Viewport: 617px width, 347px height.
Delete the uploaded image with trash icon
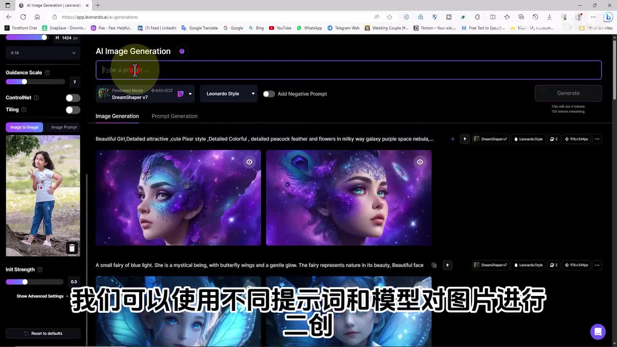point(72,248)
